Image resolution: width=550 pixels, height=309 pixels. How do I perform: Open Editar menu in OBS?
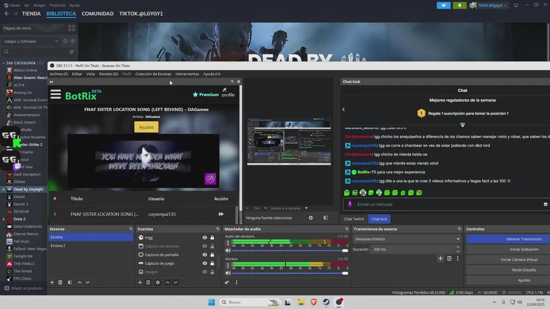77,74
